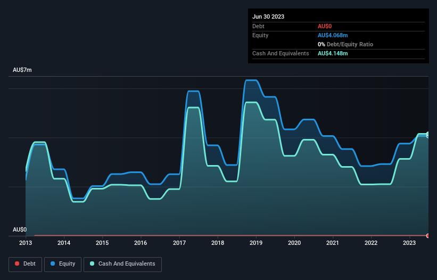Screen dimensions: 437x280
Task: Select the 2017 x-axis label
Action: [179, 243]
